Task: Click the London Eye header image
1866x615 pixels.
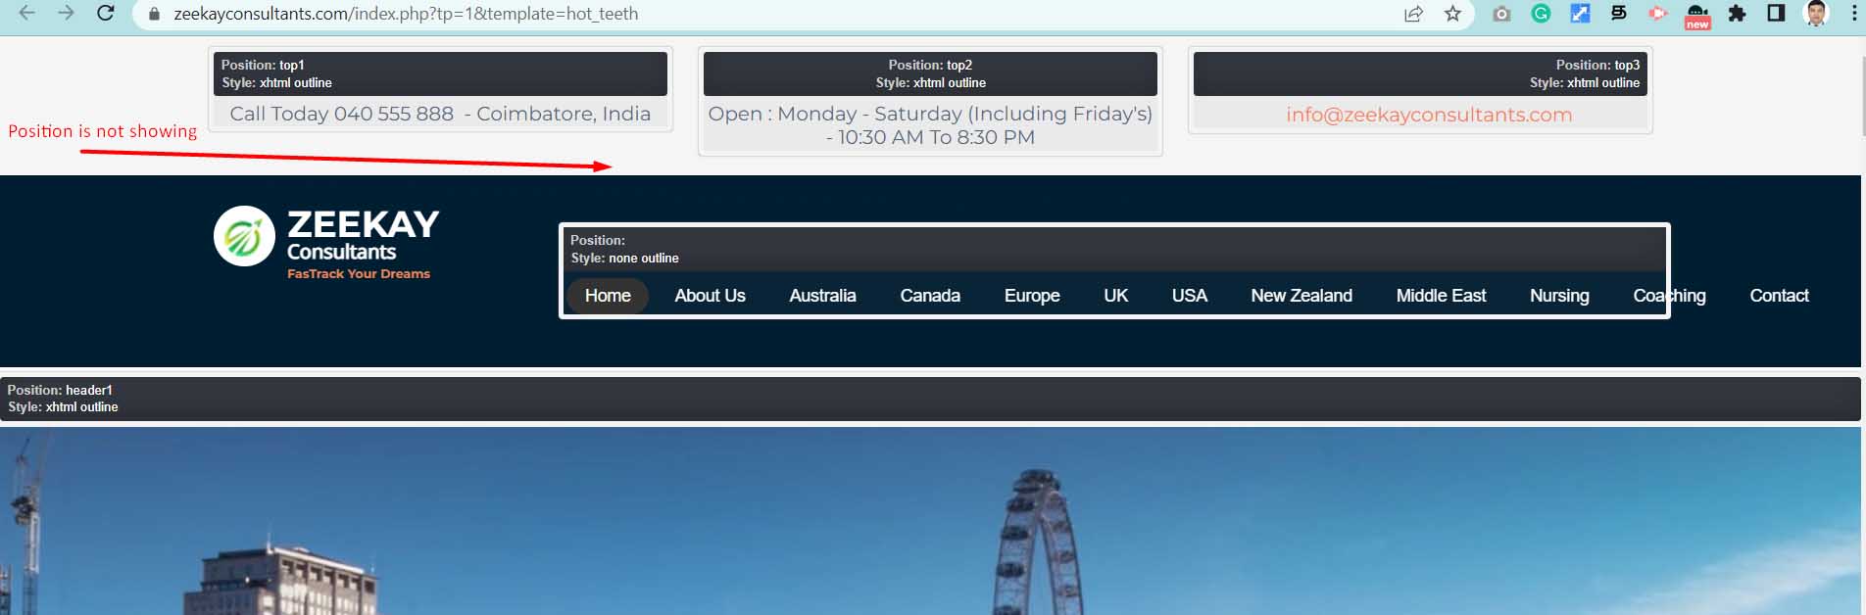Action: coord(930,521)
